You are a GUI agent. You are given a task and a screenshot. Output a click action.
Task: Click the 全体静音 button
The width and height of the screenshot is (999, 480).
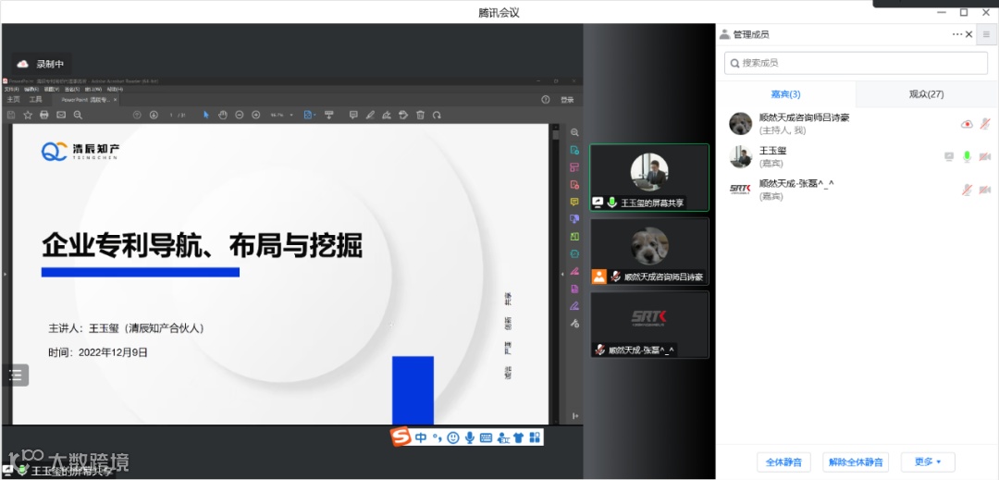click(x=783, y=462)
